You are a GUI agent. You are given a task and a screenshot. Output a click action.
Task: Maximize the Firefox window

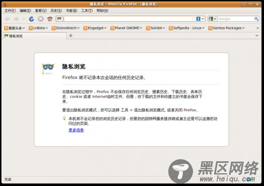[250, 5]
